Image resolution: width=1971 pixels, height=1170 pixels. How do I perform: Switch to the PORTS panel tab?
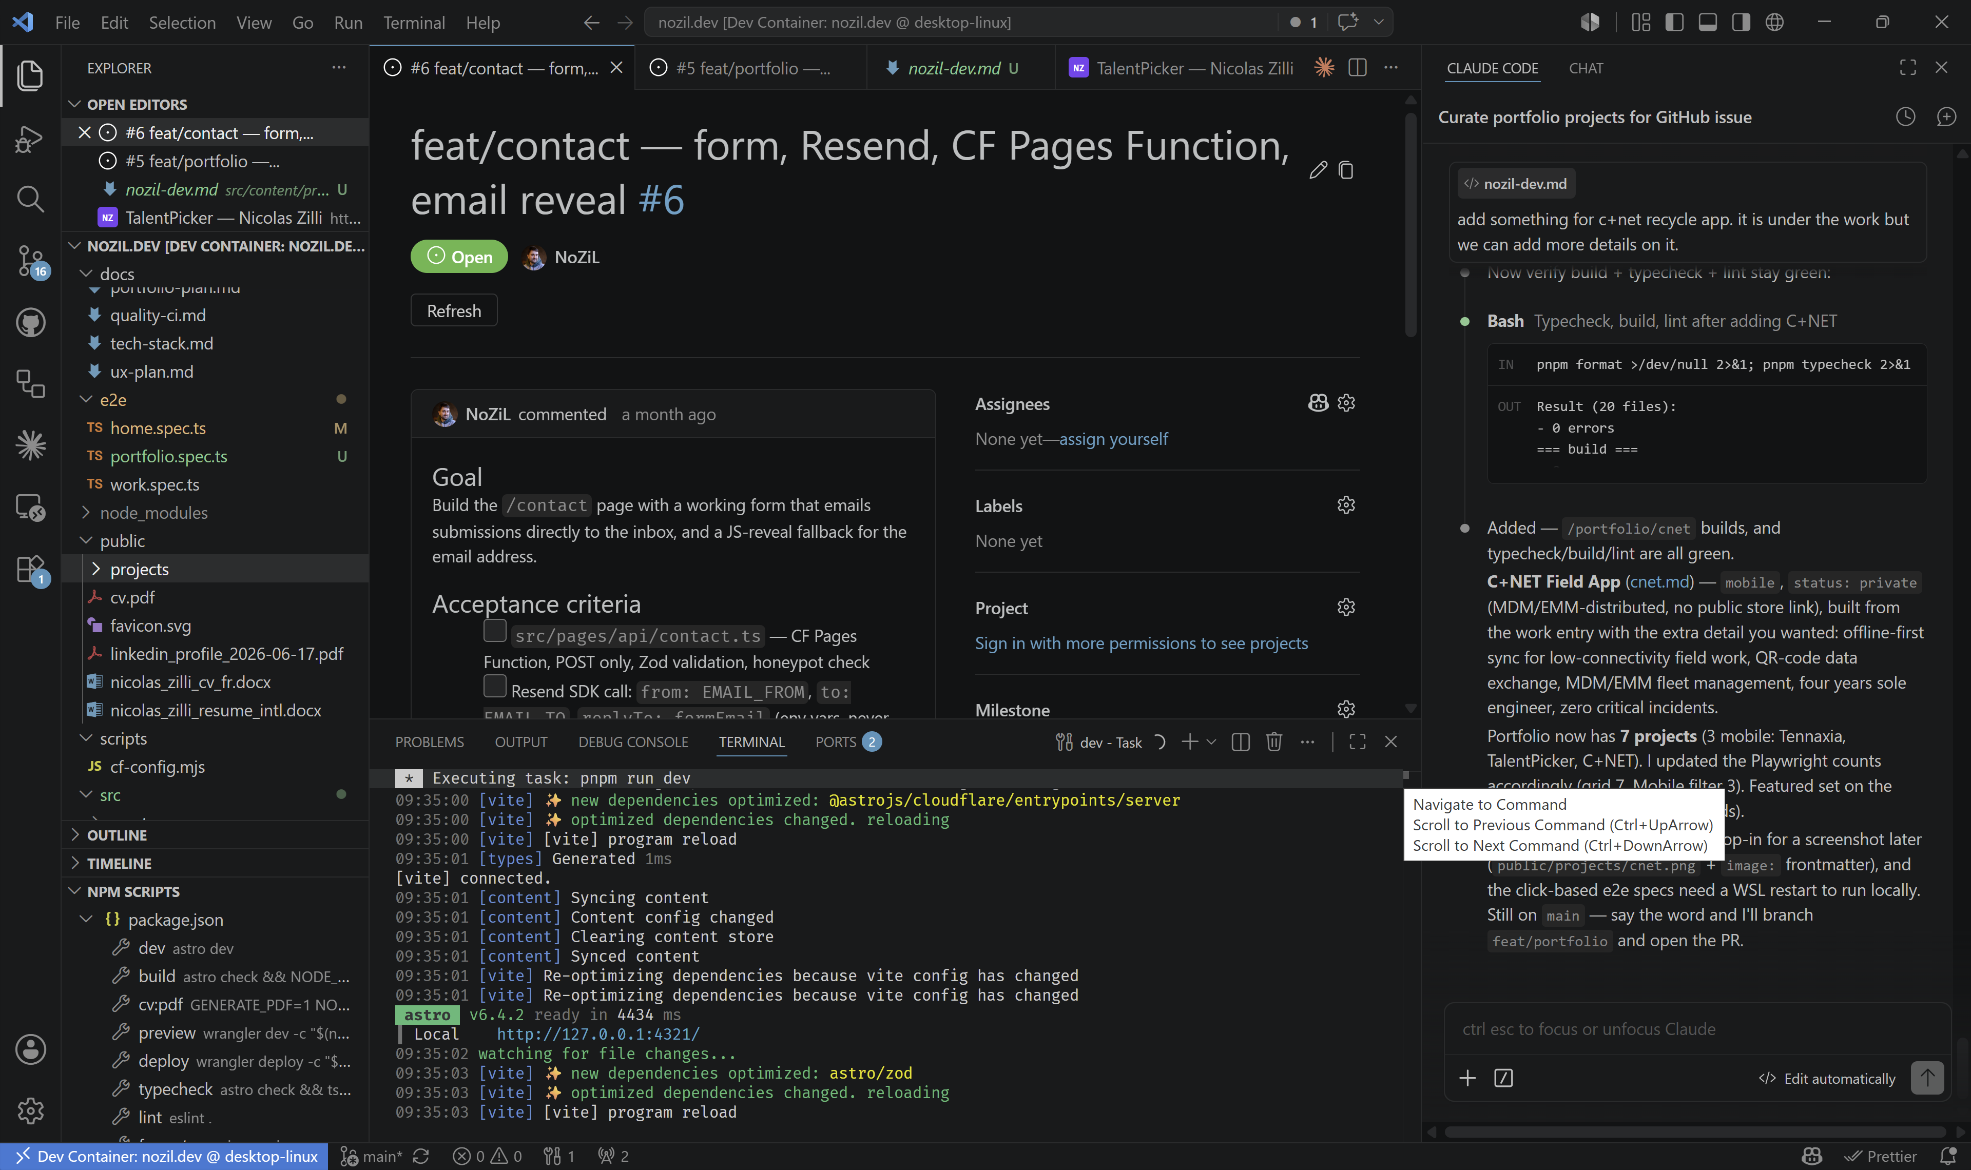coord(847,742)
